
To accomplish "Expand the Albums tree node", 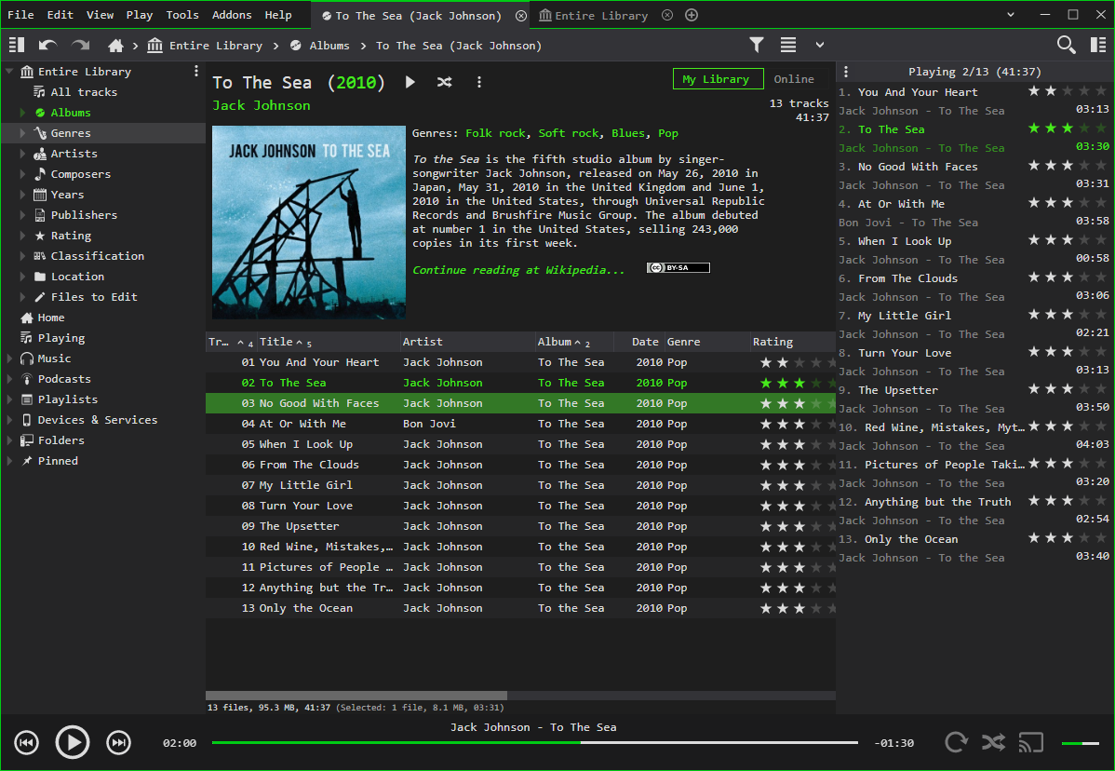I will (x=22, y=113).
